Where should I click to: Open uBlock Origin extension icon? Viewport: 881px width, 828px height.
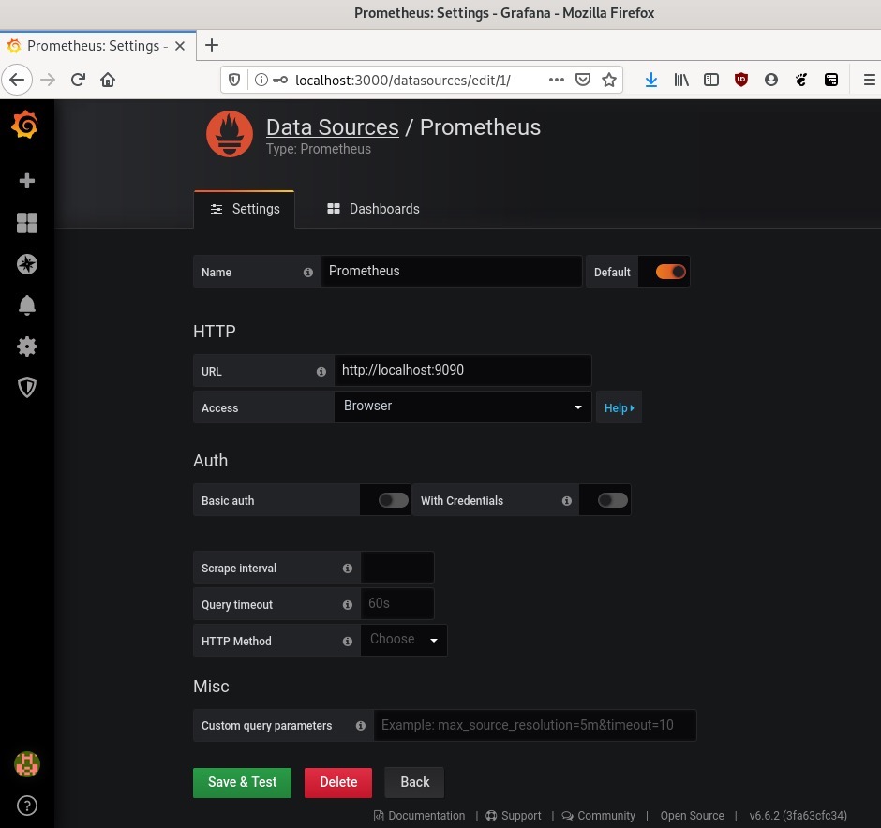[x=741, y=80]
